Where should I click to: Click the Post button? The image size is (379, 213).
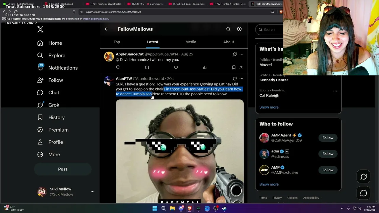(x=63, y=169)
